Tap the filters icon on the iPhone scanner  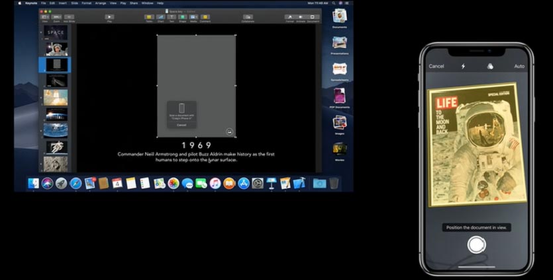tap(490, 66)
